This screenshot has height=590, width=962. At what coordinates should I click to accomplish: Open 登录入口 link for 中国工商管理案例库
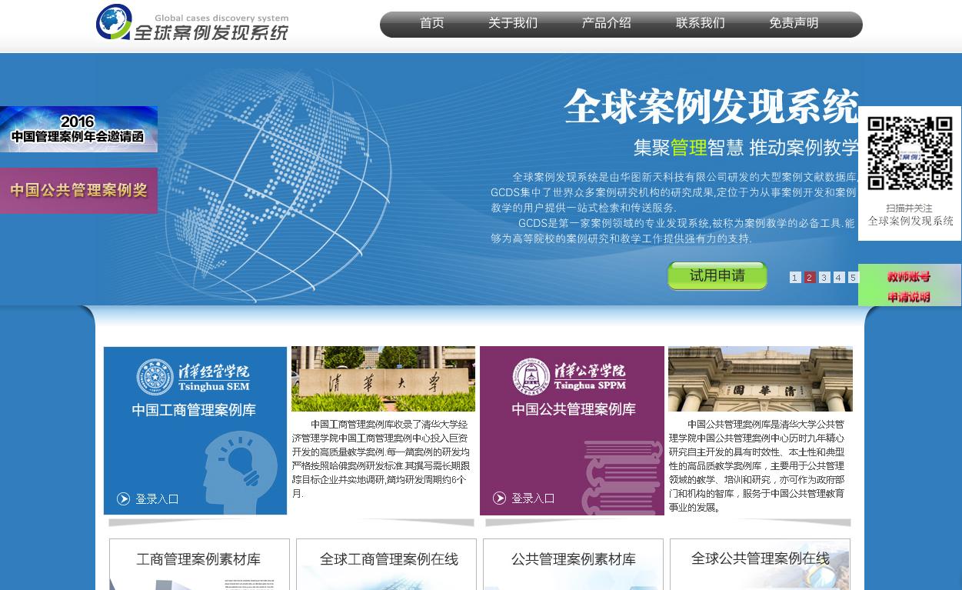tap(157, 499)
